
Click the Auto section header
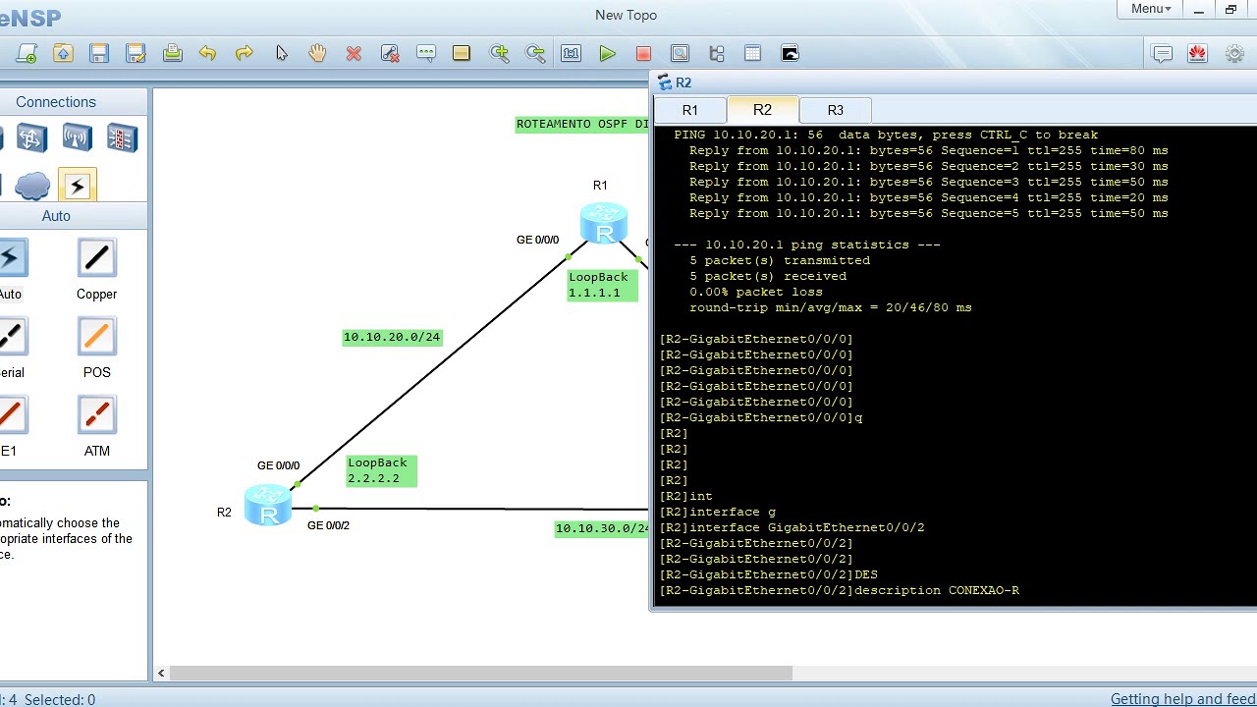(56, 216)
